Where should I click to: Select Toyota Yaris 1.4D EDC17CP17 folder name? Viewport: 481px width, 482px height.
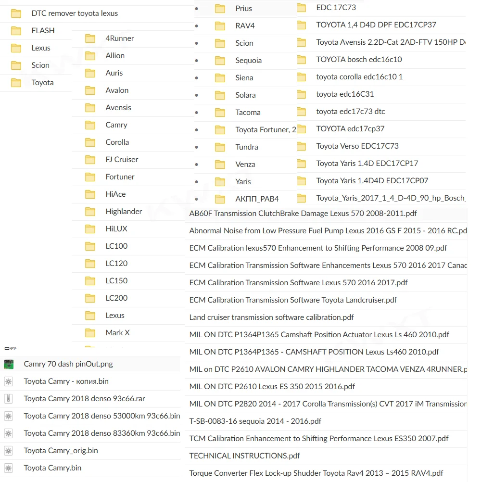click(367, 164)
